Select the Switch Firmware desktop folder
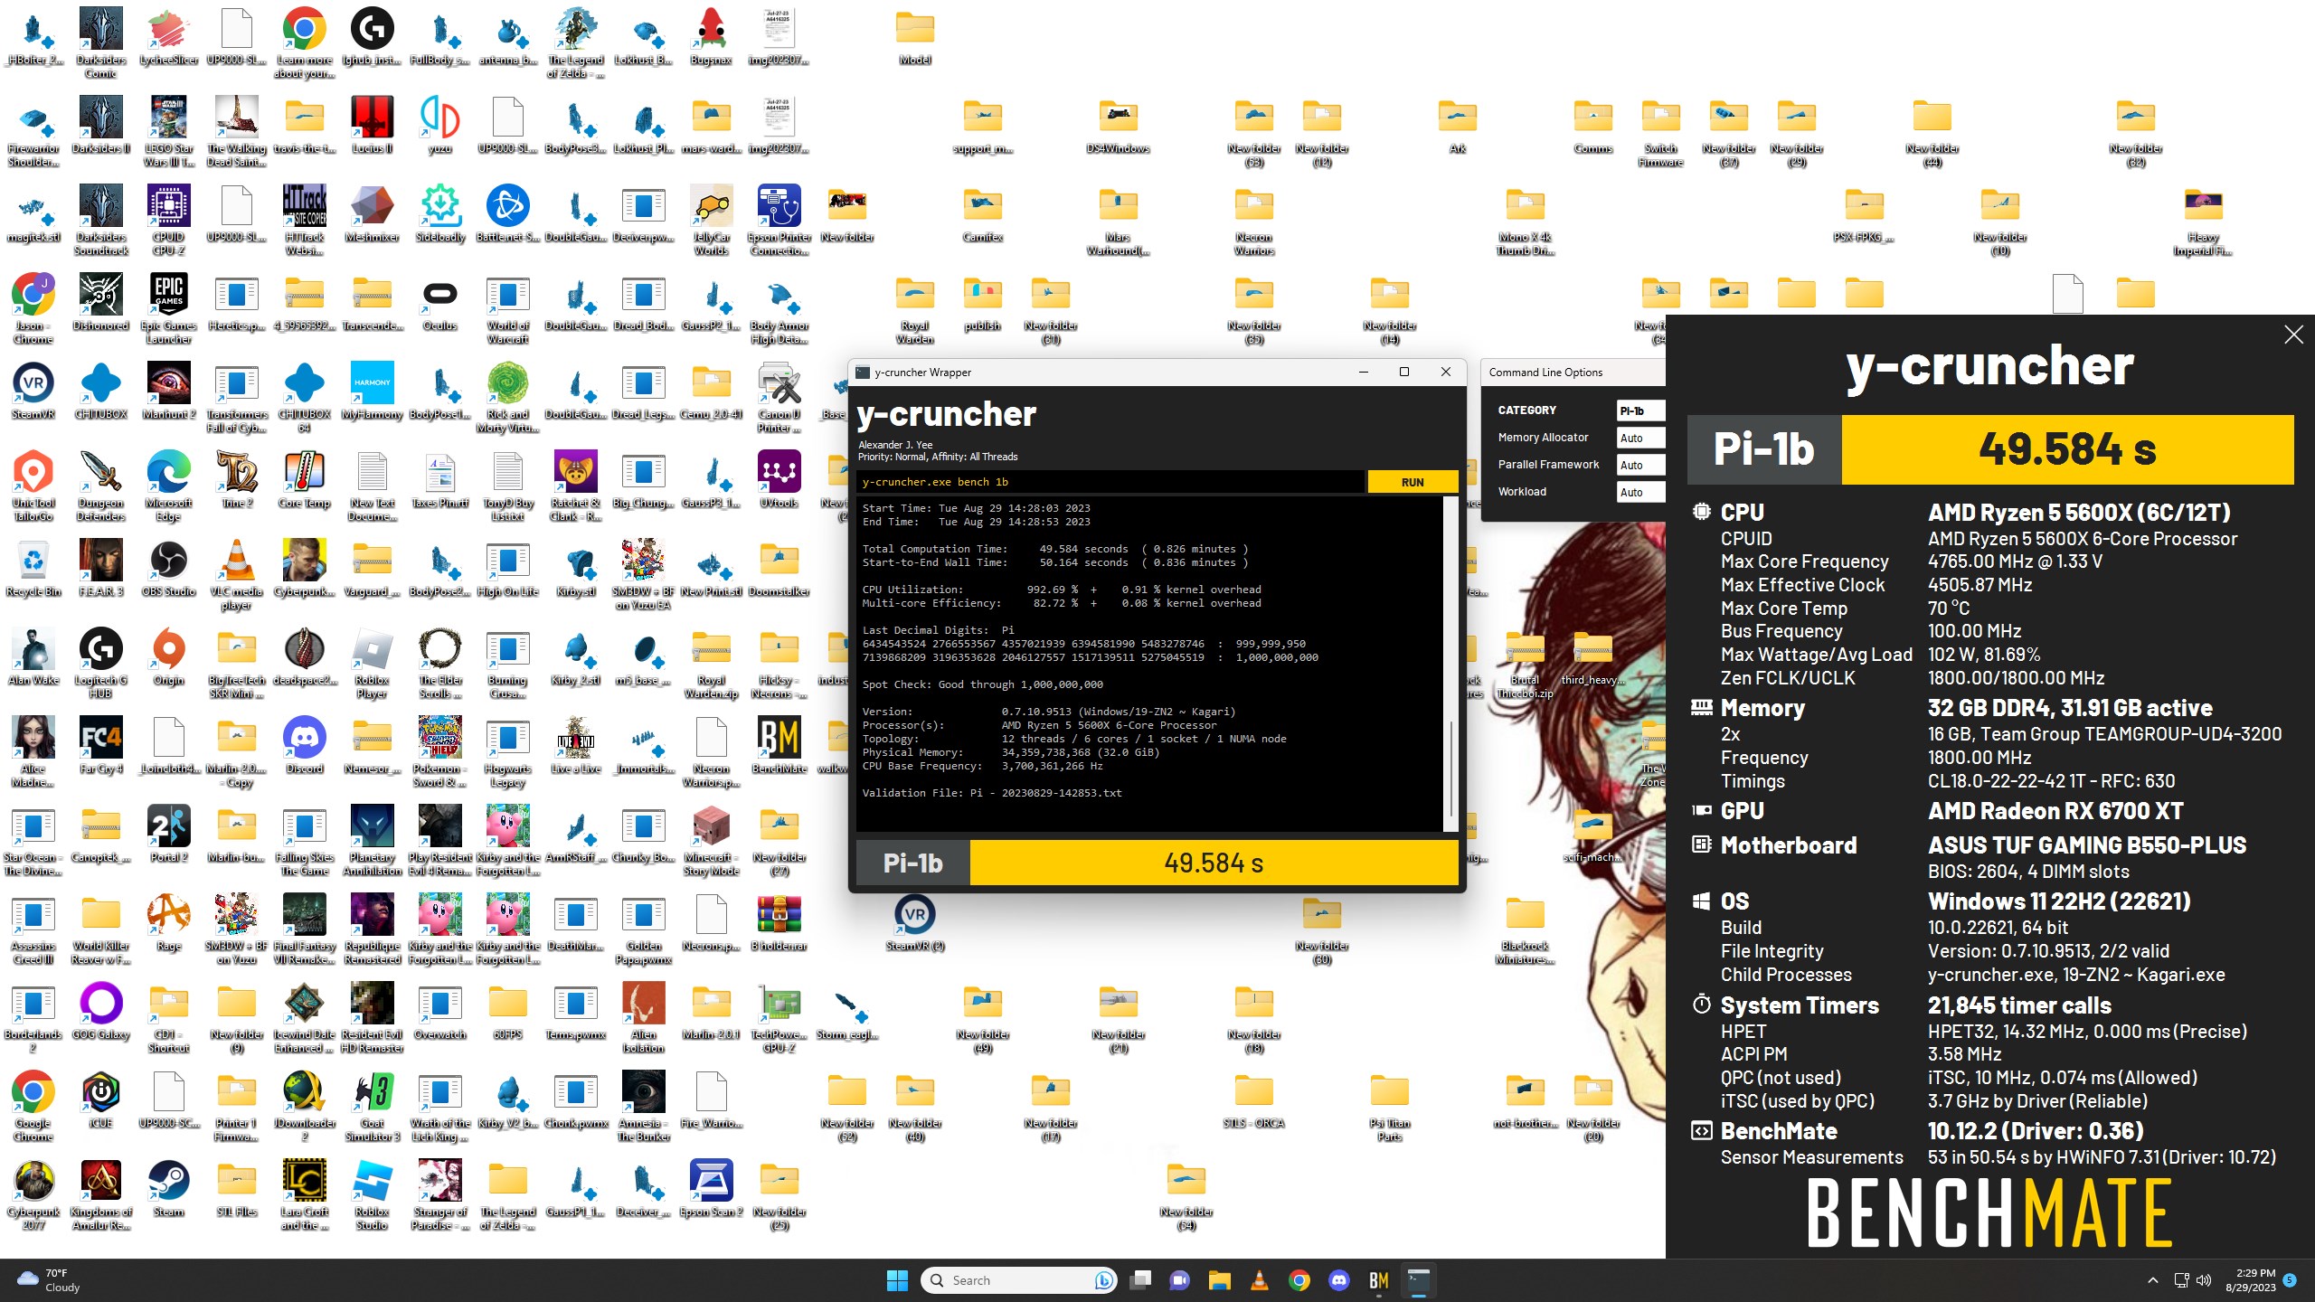 (1661, 132)
